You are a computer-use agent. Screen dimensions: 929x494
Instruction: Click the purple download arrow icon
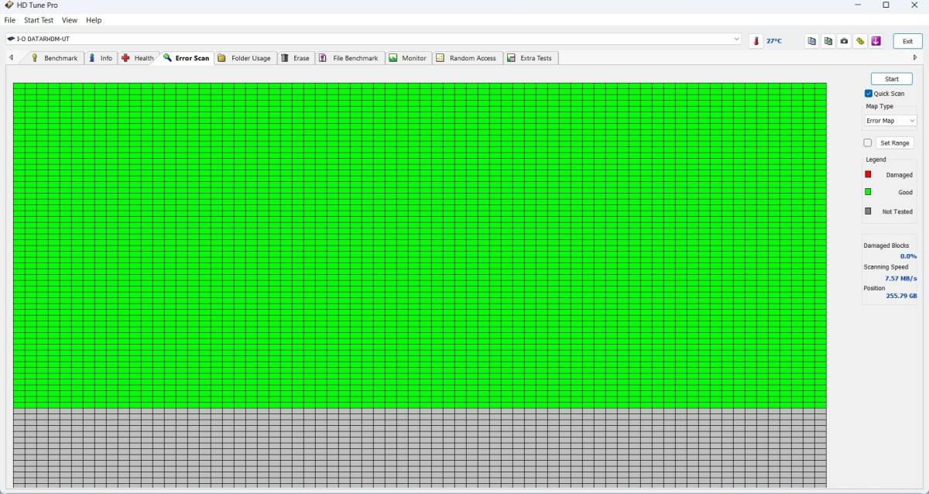coord(876,41)
